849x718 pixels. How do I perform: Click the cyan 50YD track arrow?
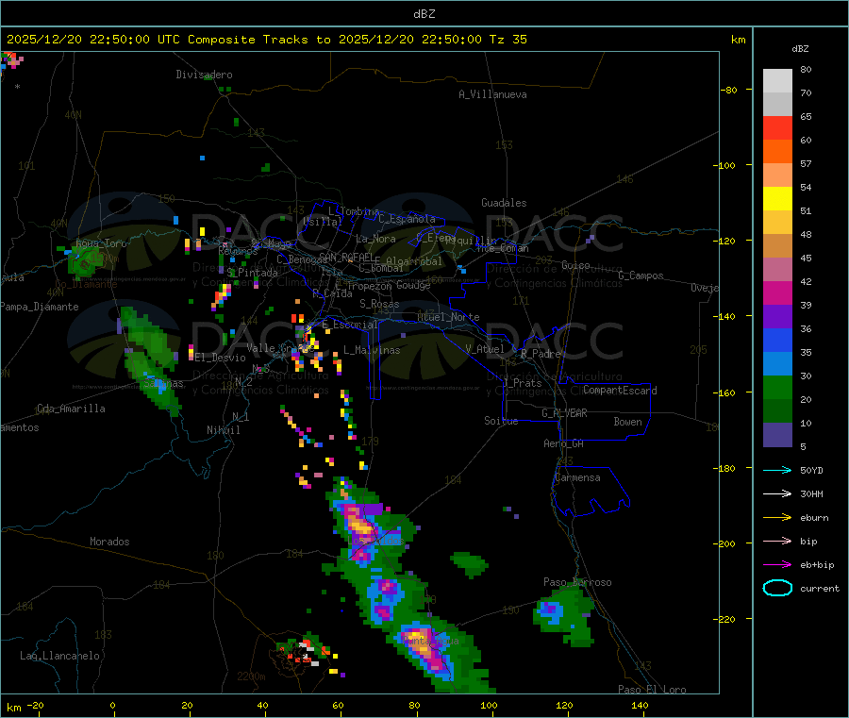coord(777,470)
